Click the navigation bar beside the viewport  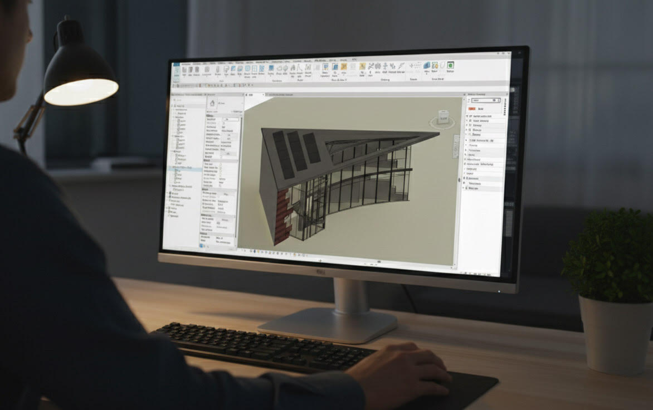click(x=460, y=180)
